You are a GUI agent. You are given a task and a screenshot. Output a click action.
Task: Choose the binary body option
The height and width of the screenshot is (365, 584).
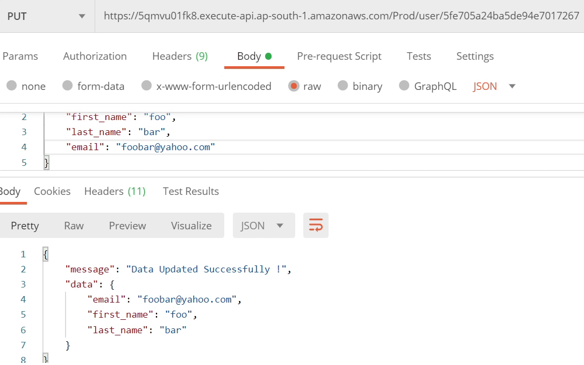tap(343, 86)
